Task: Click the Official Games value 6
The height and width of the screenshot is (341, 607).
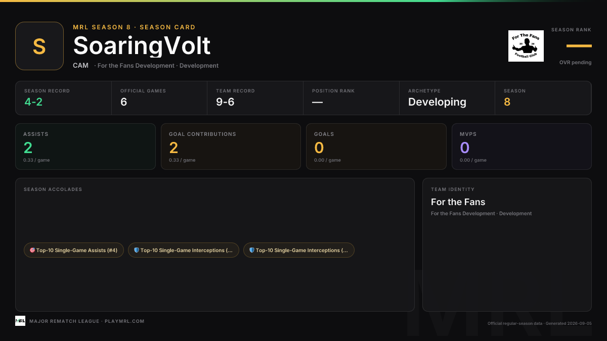Action: 124,102
